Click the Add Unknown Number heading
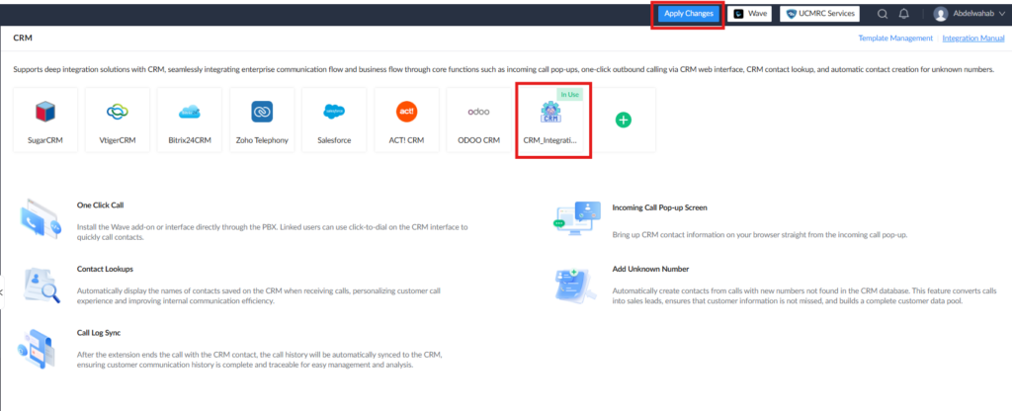 coord(650,269)
